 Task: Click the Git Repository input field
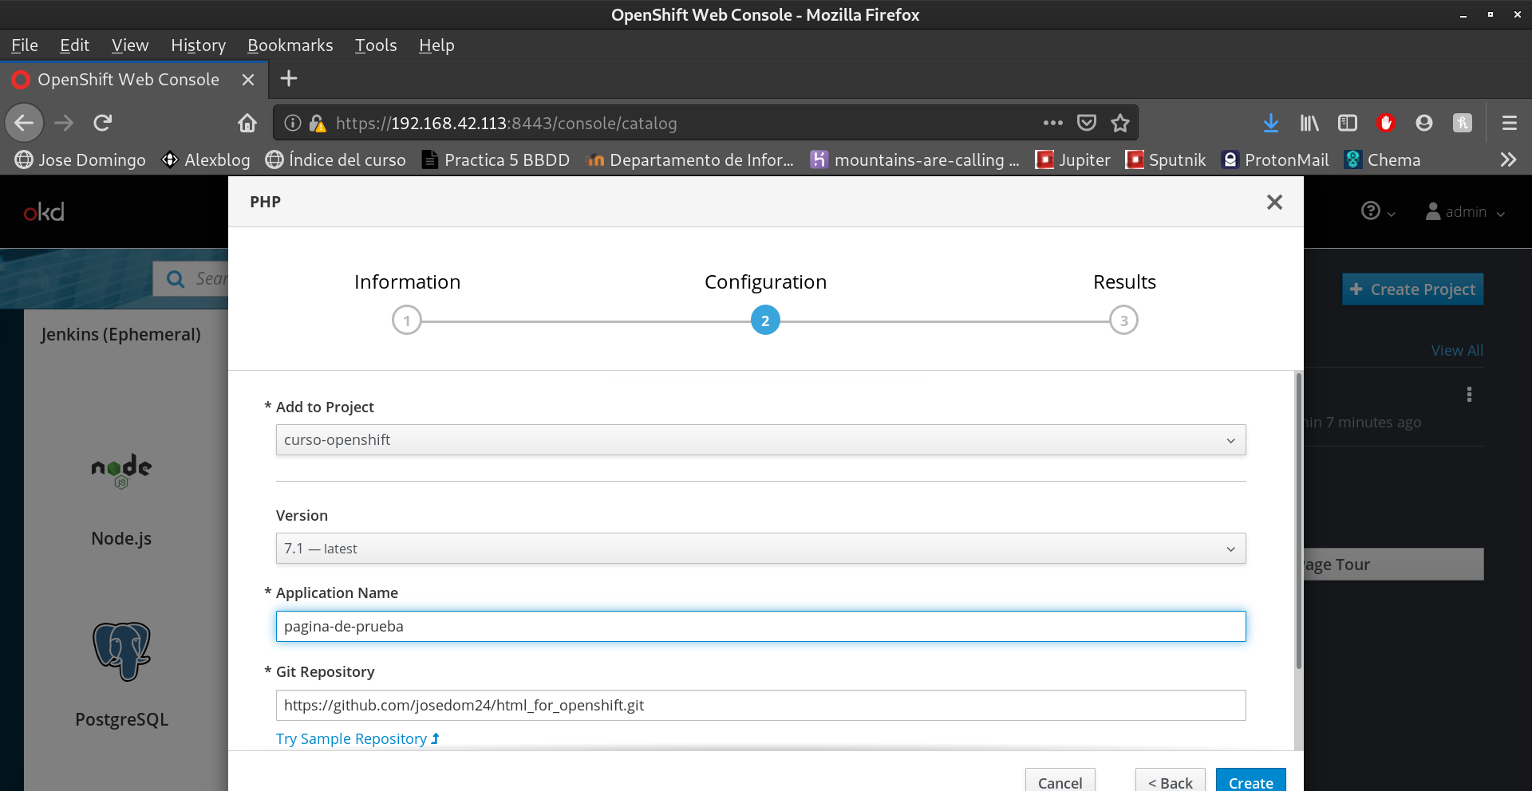pos(760,706)
